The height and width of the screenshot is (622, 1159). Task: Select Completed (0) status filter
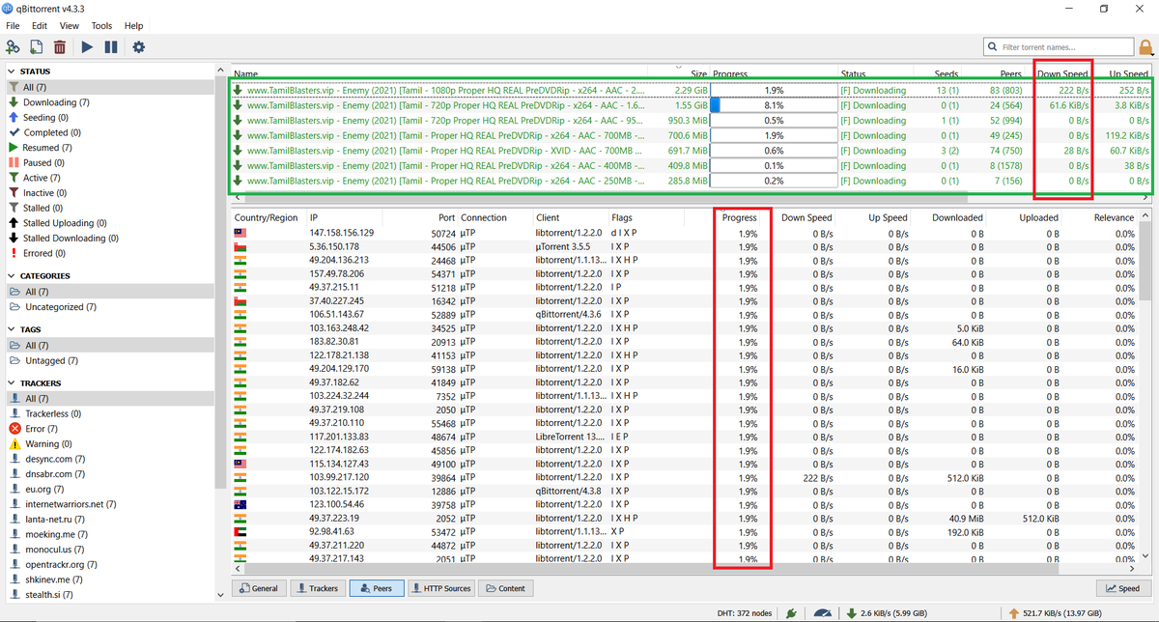pyautogui.click(x=108, y=132)
